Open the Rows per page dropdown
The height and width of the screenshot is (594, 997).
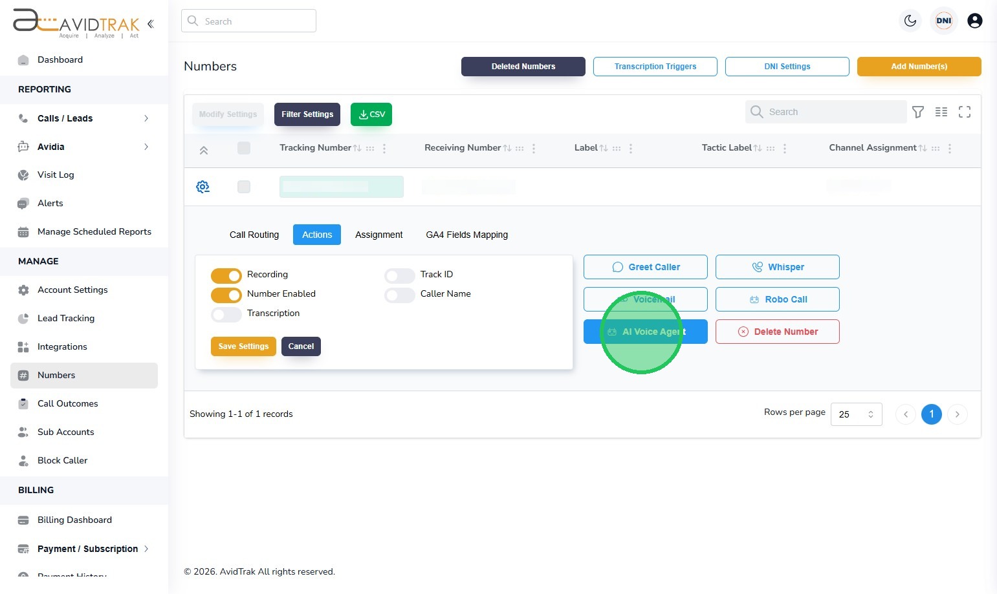[x=857, y=414]
